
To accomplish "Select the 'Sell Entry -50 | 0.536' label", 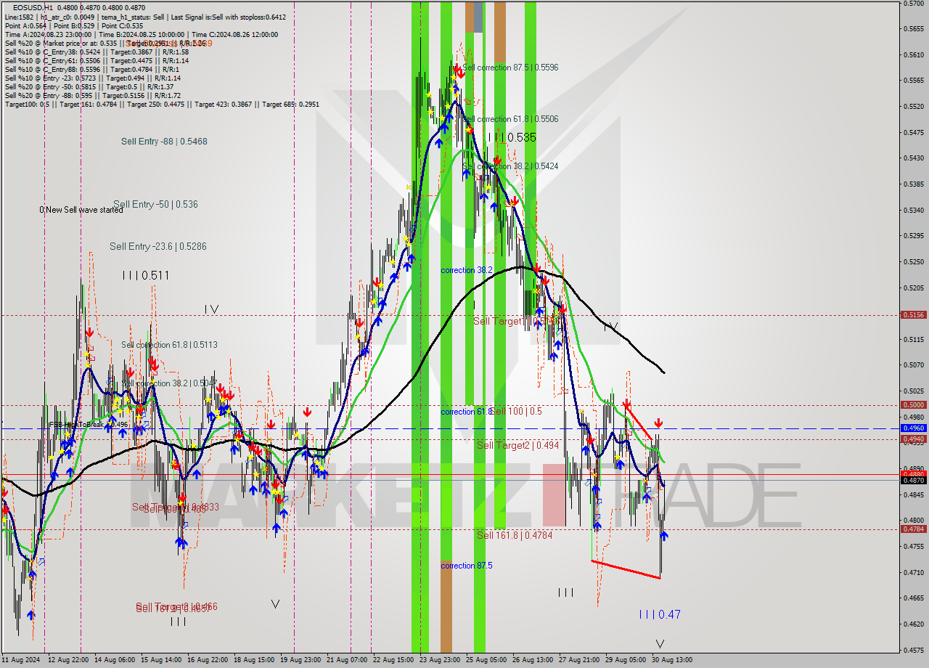I will pyautogui.click(x=155, y=205).
